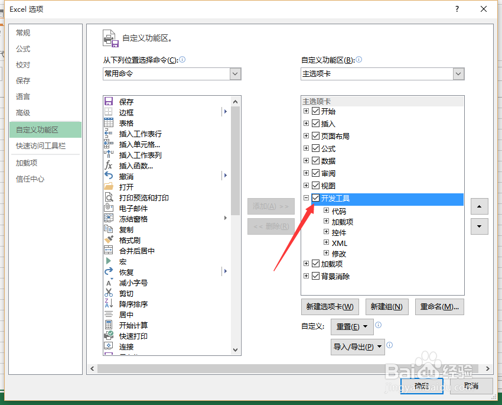Click the command list vertical scrollbar thumb

pos(235,161)
